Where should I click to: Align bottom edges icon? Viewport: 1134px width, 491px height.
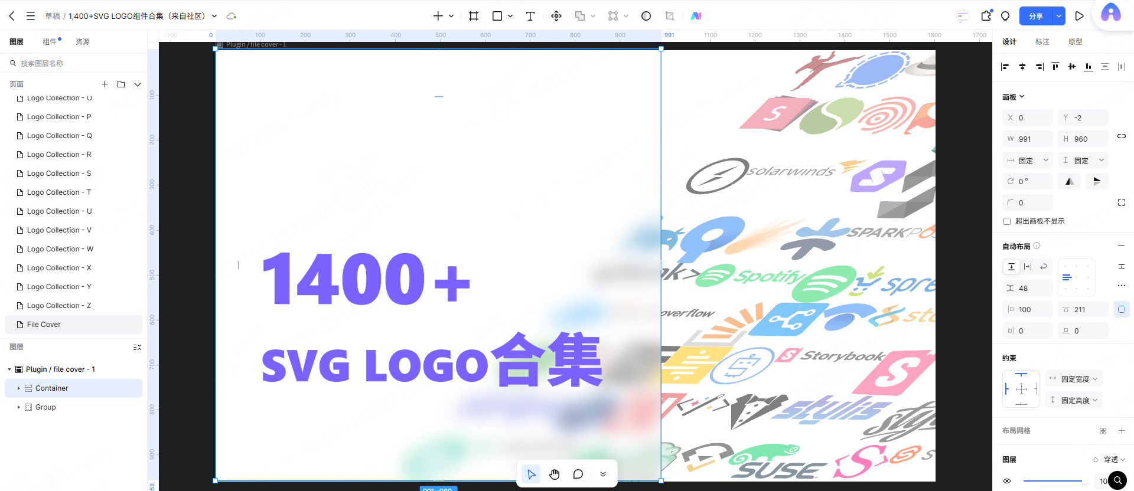(1089, 67)
